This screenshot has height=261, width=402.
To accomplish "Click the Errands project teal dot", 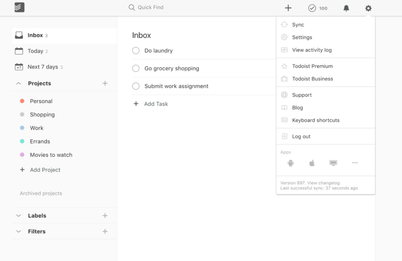I will pyautogui.click(x=22, y=141).
